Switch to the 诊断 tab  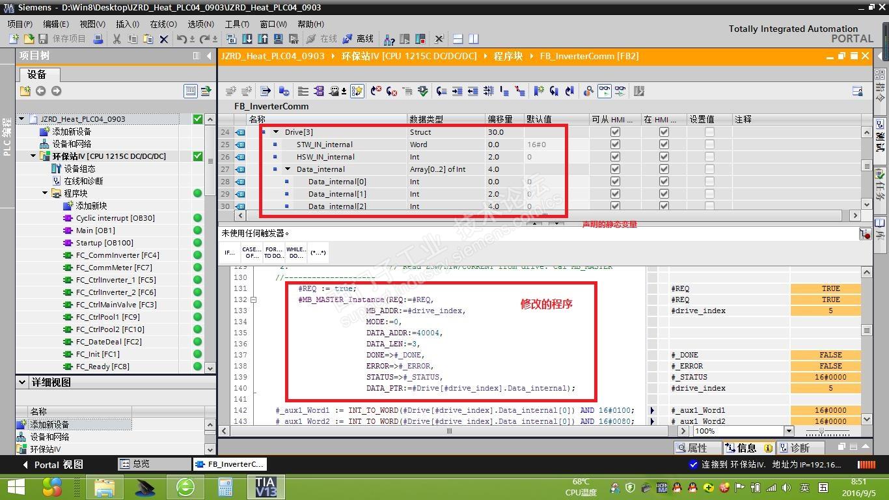(800, 448)
